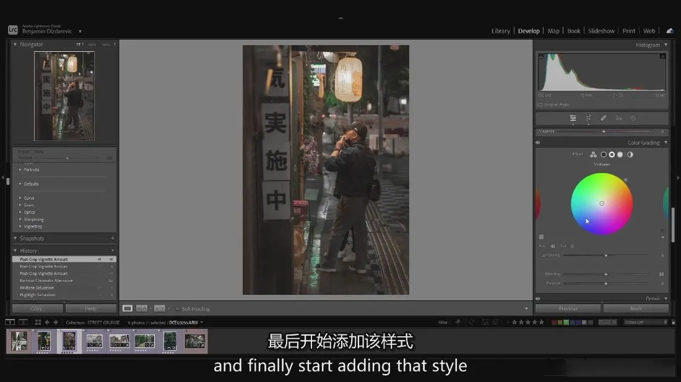Select Remove Chromatic Aberration history step
681x382 pixels.
(64, 281)
